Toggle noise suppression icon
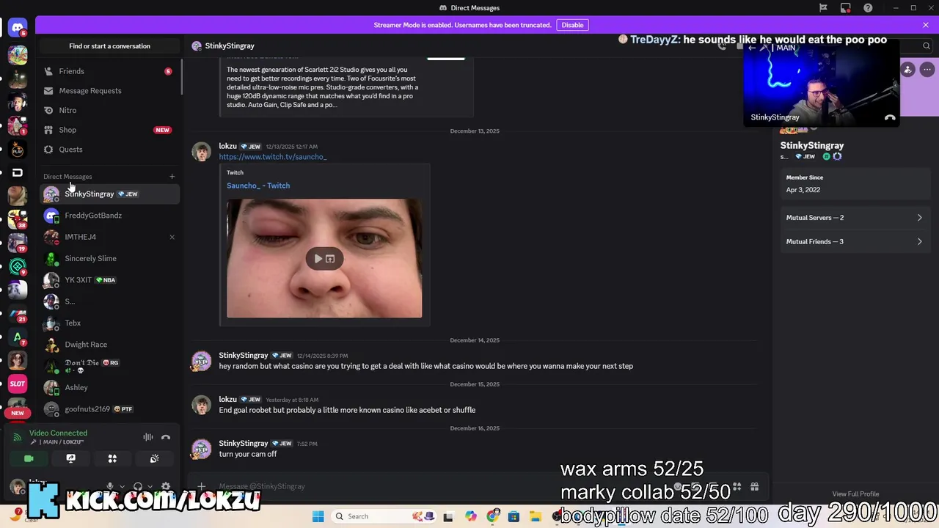The width and height of the screenshot is (939, 528). tap(148, 437)
